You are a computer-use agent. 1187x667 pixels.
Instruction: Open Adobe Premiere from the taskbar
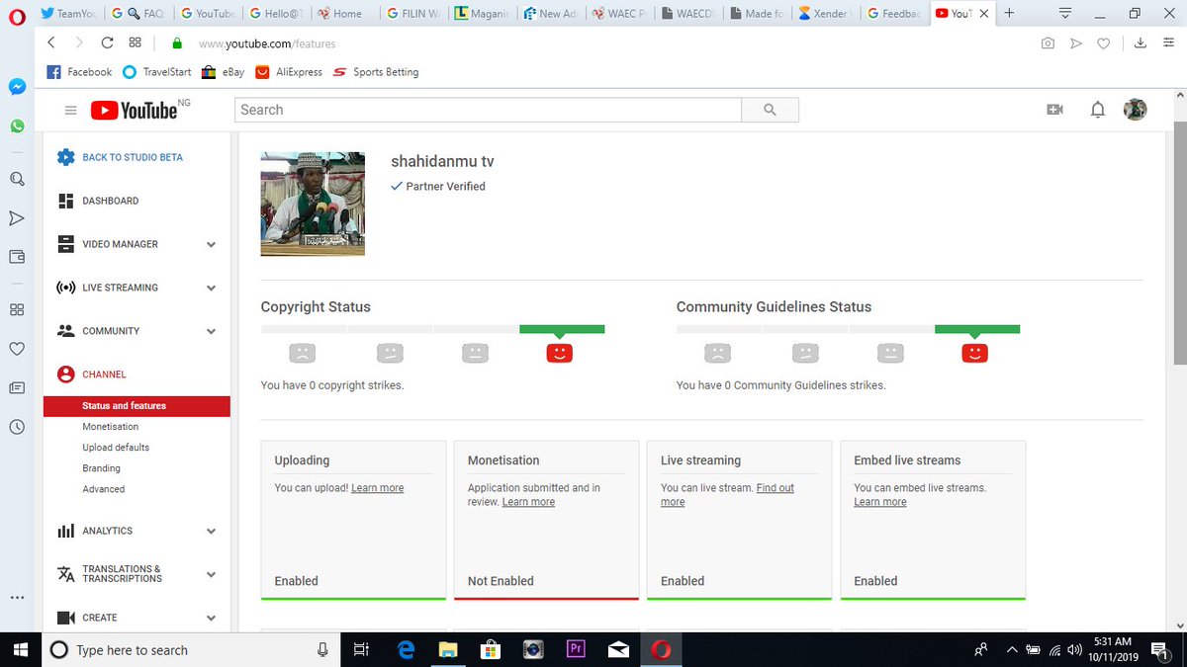tap(576, 649)
